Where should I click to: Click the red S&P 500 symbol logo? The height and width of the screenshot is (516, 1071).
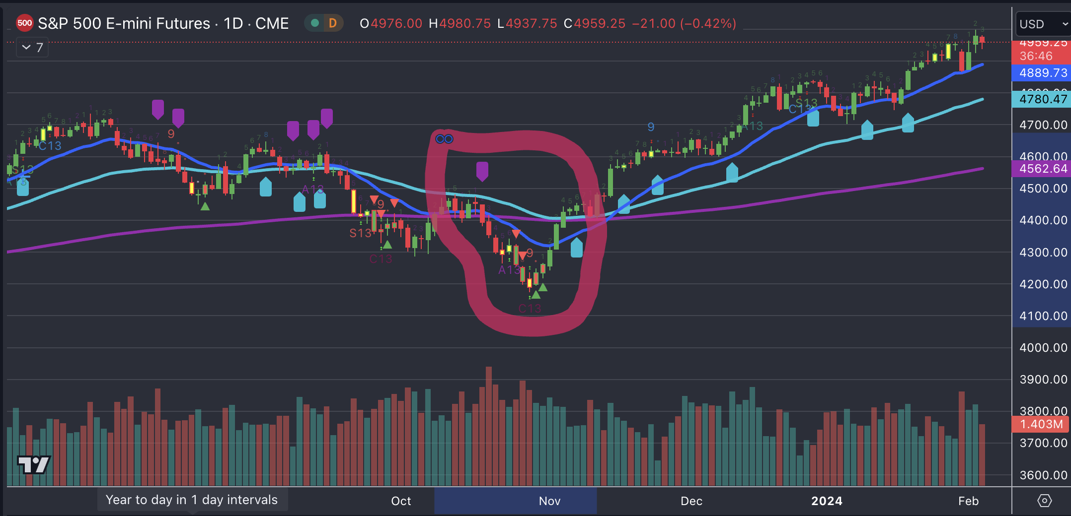(24, 23)
